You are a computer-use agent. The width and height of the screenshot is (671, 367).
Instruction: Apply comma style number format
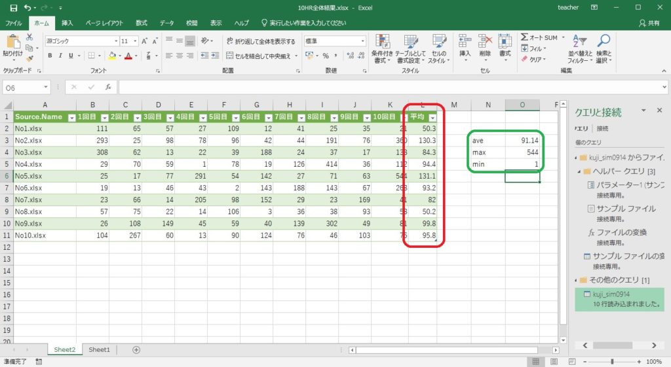[336, 56]
